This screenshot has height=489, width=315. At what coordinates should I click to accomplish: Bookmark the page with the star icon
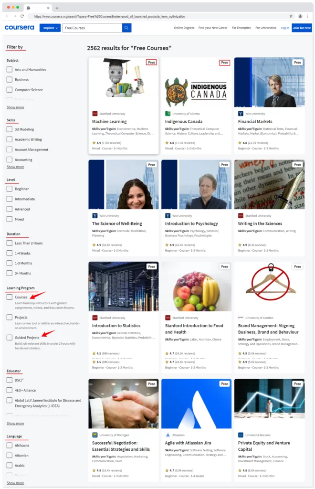[x=291, y=16]
